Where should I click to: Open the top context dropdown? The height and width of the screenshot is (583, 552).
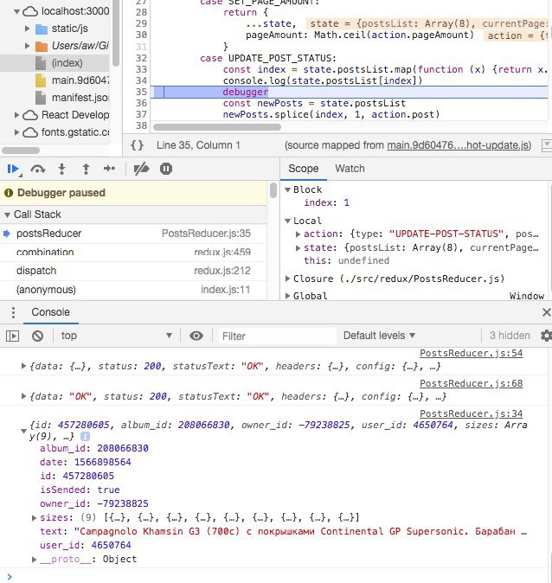[116, 336]
